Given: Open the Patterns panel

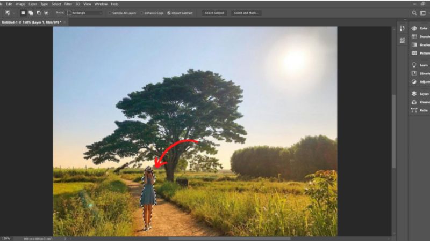Looking at the screenshot, I should tap(420, 53).
